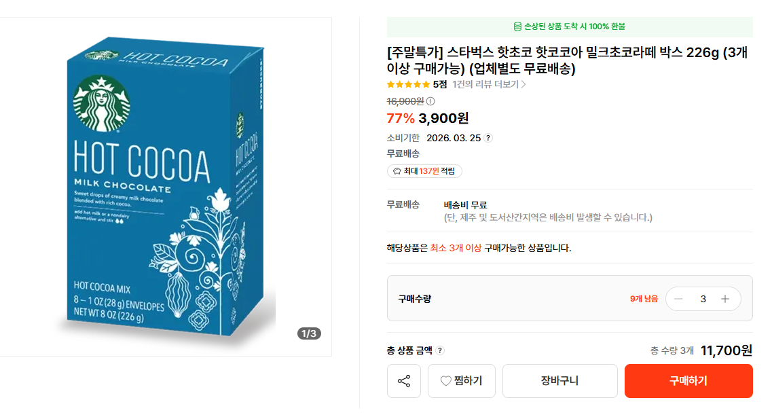Open the 소비기한 question mark help
772x417 pixels.
pyautogui.click(x=488, y=138)
